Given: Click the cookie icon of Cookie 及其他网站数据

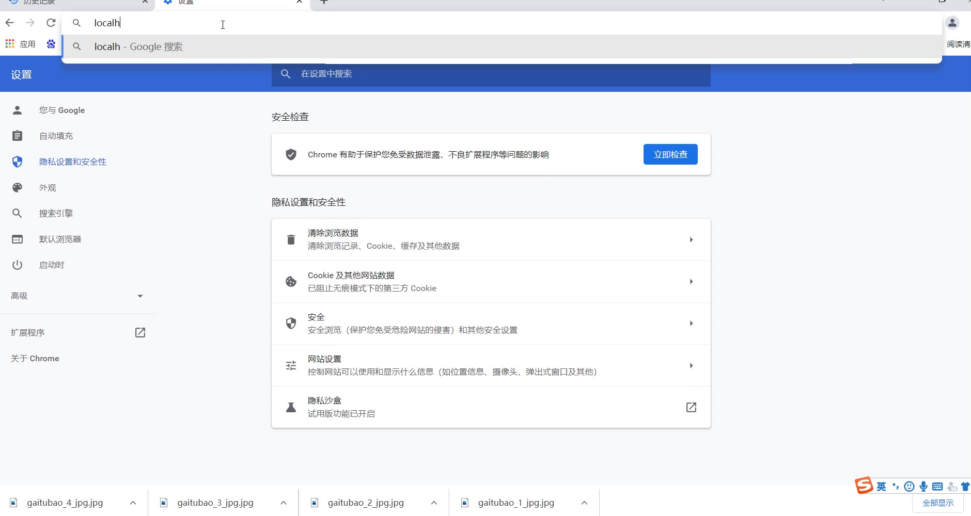Looking at the screenshot, I should pyautogui.click(x=291, y=281).
